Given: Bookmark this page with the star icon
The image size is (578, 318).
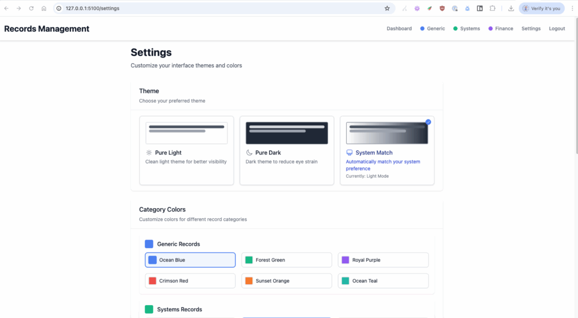Looking at the screenshot, I should coord(387,8).
